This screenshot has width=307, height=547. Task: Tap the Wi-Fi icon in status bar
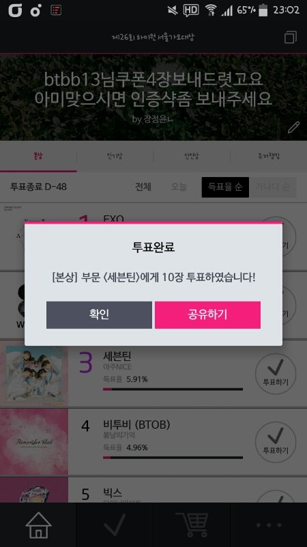coord(210,10)
